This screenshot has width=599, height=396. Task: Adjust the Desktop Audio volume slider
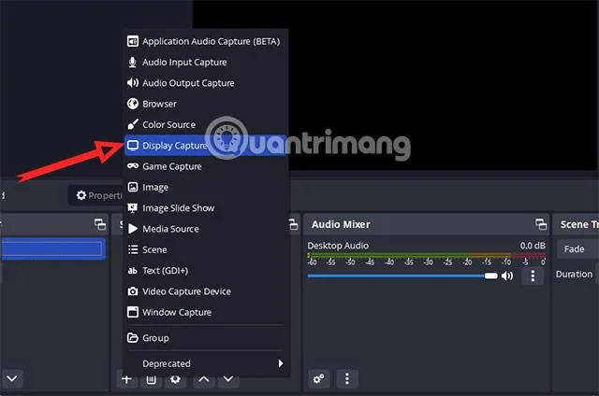coord(402,276)
